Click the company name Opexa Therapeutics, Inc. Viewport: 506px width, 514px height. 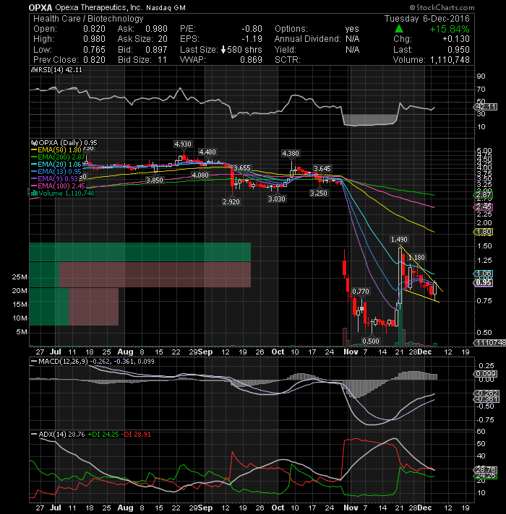click(x=98, y=7)
